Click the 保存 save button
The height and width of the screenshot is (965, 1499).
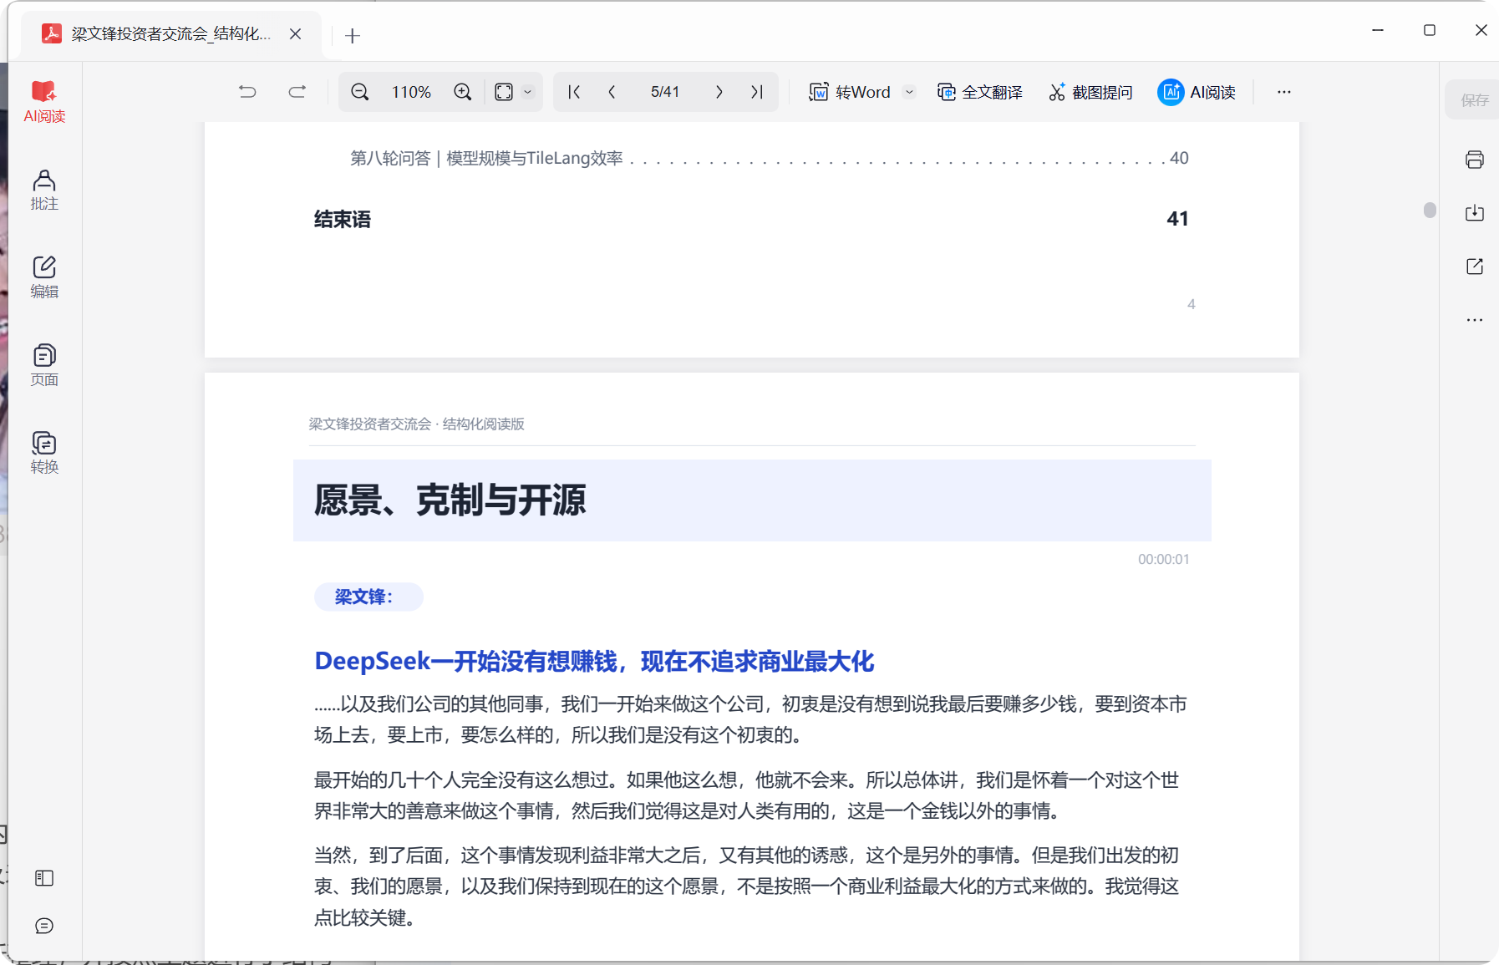click(x=1474, y=100)
